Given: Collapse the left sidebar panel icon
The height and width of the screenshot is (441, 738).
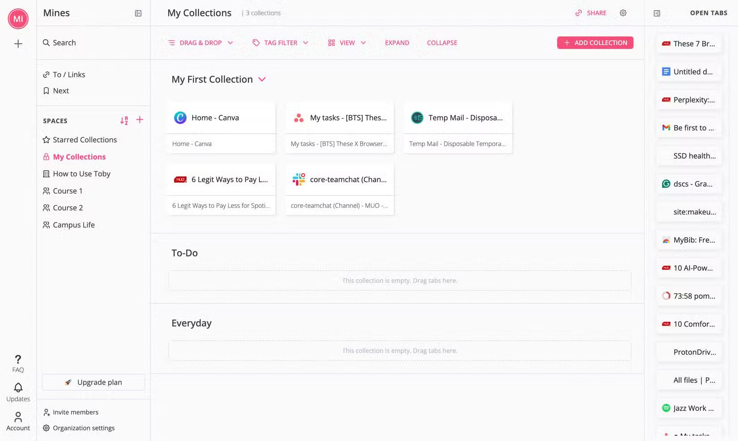Looking at the screenshot, I should (x=138, y=13).
